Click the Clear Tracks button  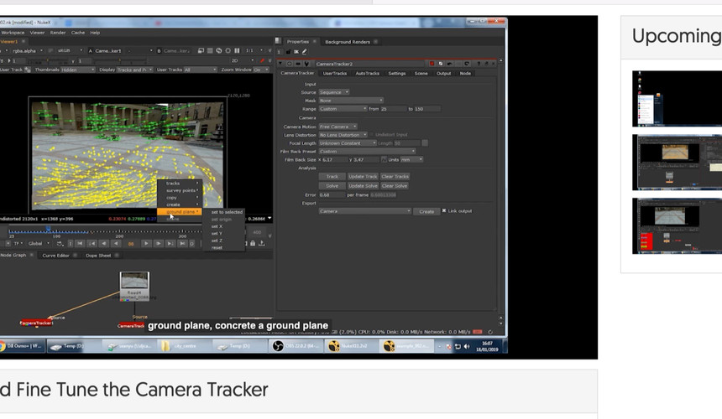click(395, 177)
